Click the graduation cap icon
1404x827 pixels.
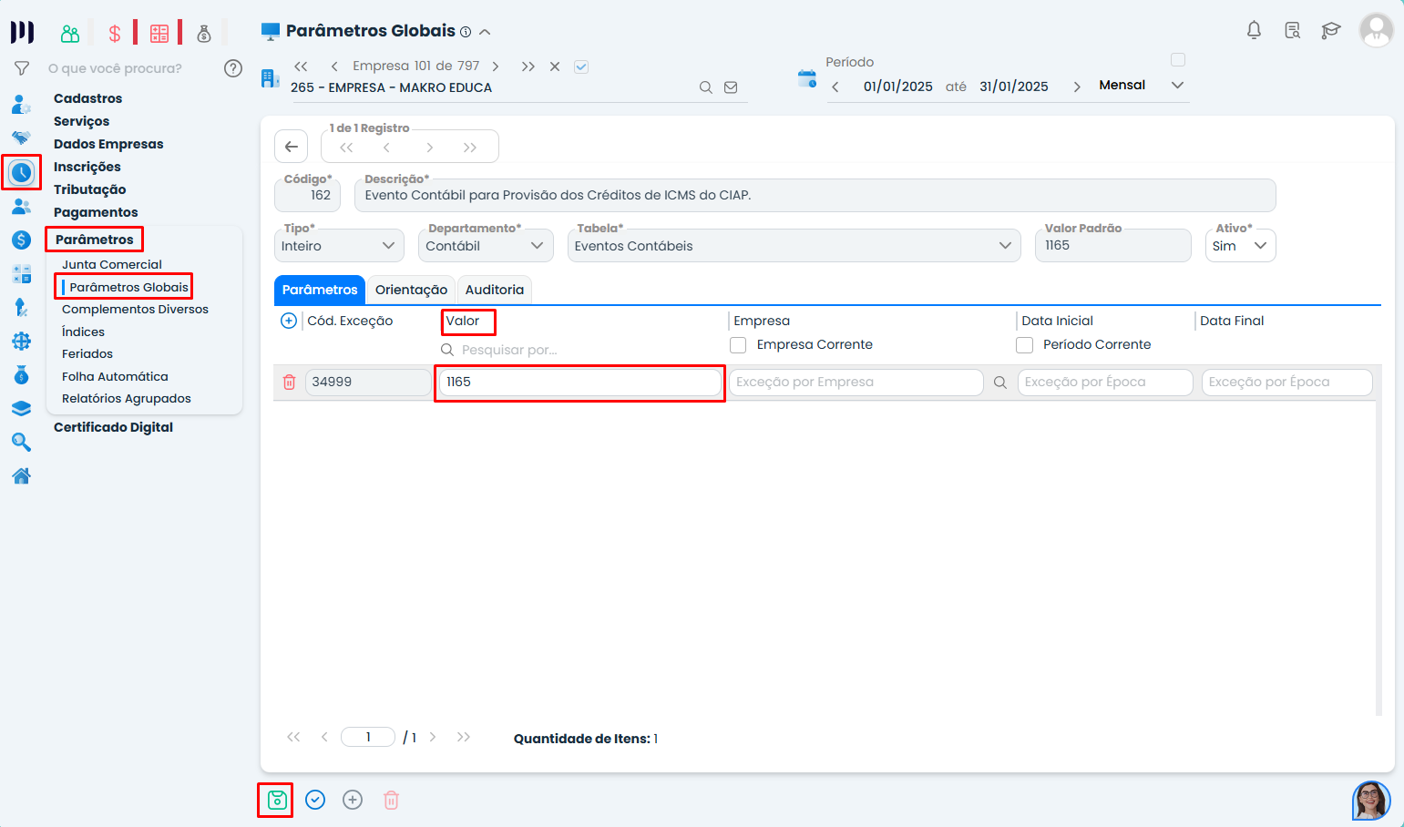coord(1331,30)
